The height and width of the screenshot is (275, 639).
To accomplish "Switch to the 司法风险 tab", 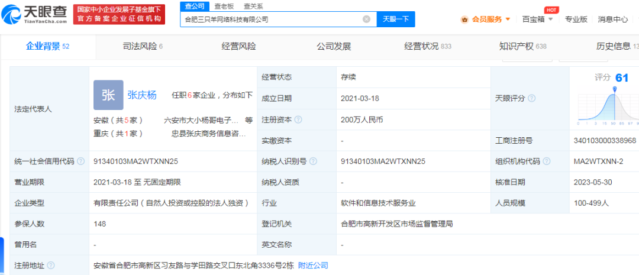I will pos(143,47).
